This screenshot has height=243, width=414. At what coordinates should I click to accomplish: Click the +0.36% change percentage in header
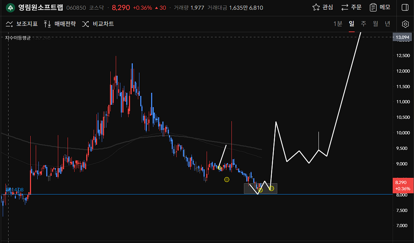point(142,8)
